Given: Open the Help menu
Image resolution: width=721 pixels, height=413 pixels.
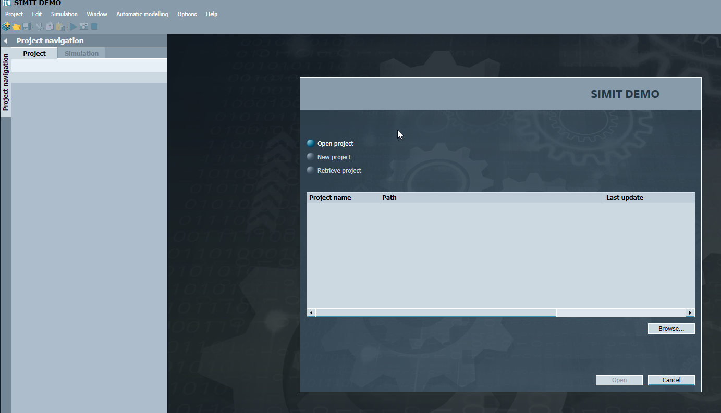Looking at the screenshot, I should click(x=212, y=14).
